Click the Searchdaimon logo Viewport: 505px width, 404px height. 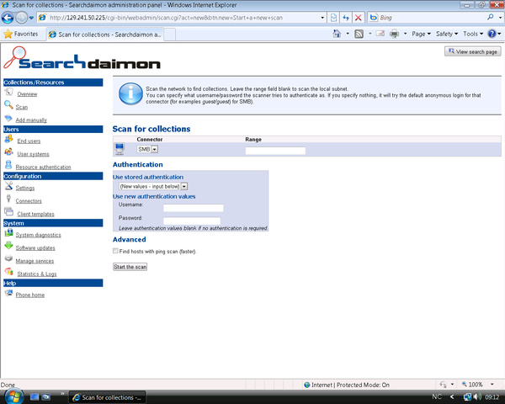pyautogui.click(x=82, y=58)
